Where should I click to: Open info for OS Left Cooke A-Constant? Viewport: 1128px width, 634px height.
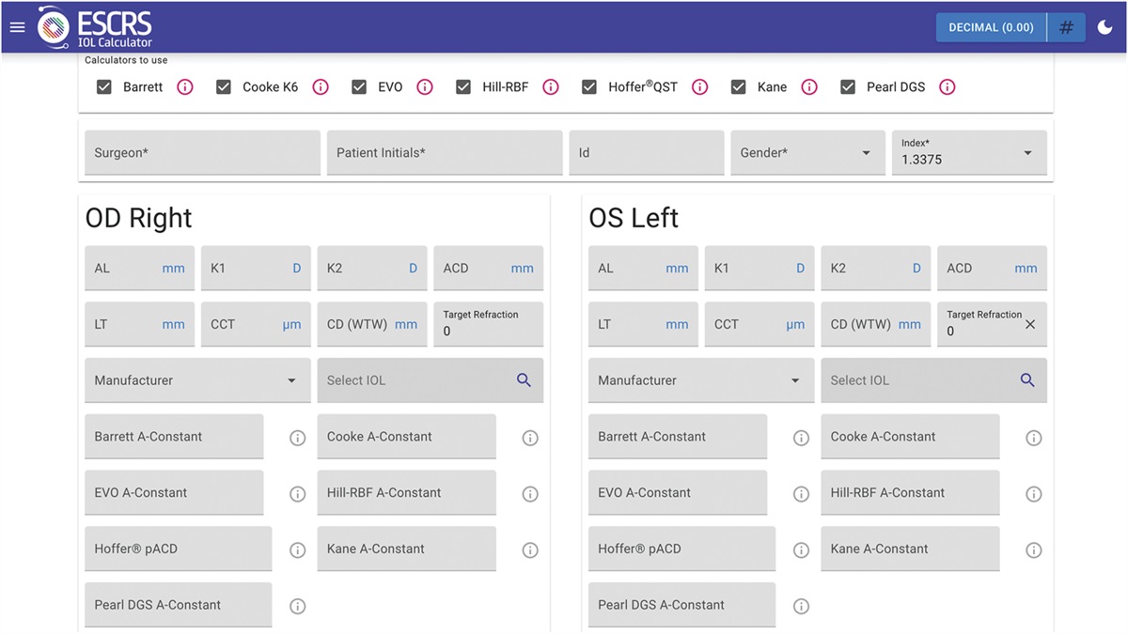tap(1033, 438)
